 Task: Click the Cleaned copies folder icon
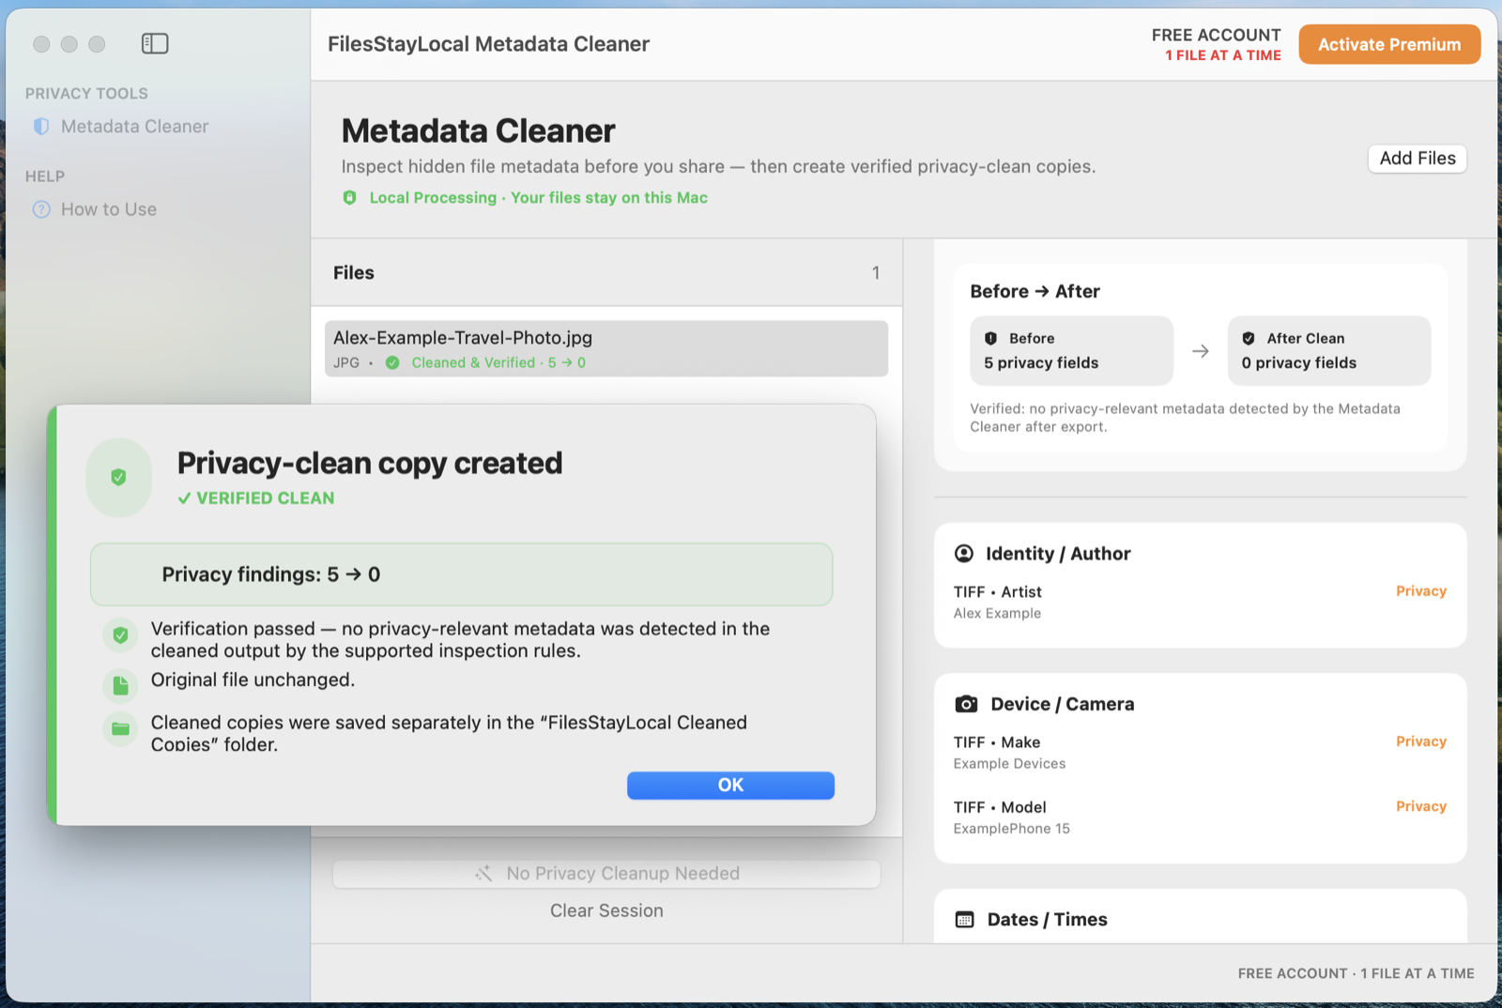coord(120,728)
